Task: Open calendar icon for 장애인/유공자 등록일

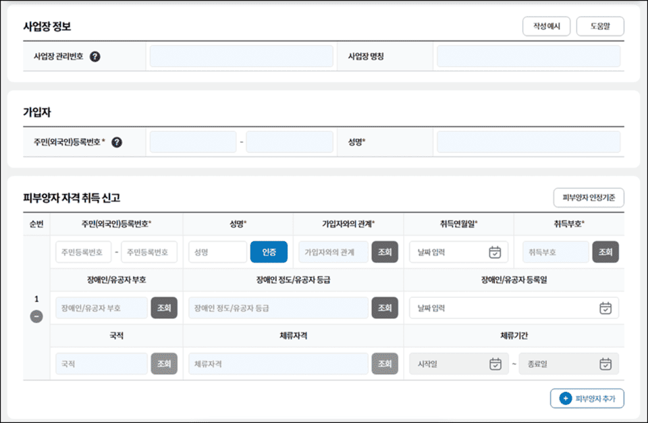Action: [605, 308]
